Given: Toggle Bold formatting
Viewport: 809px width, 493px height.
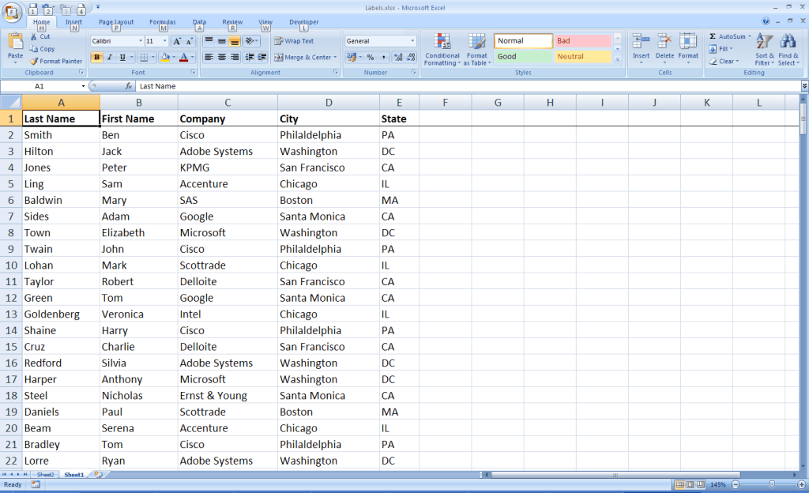Looking at the screenshot, I should [96, 57].
